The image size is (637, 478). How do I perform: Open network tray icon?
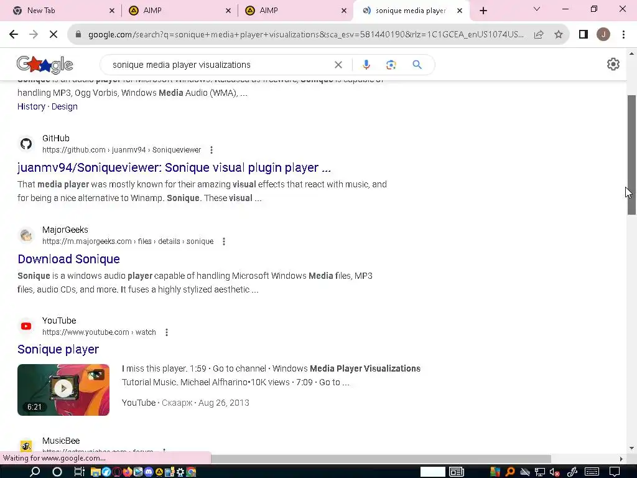[x=540, y=472]
